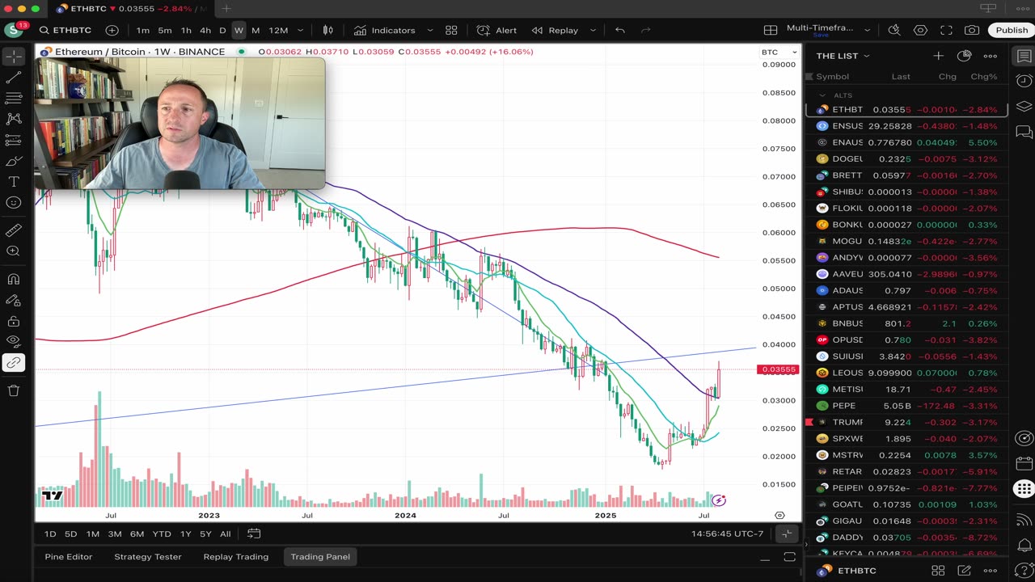The height and width of the screenshot is (582, 1035).
Task: Select the 12M timeframe
Action: pos(278,30)
